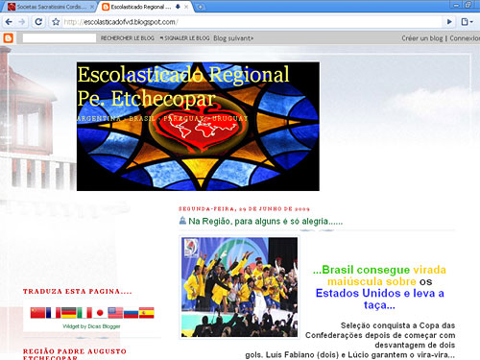Select the French flag translation icon

53,313
